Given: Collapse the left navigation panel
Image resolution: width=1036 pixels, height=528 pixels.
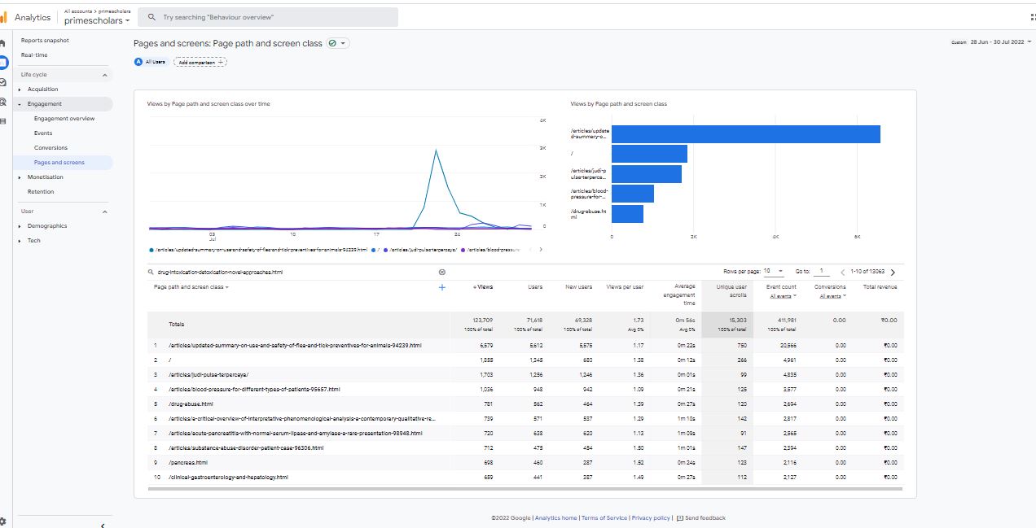Looking at the screenshot, I should point(103,526).
